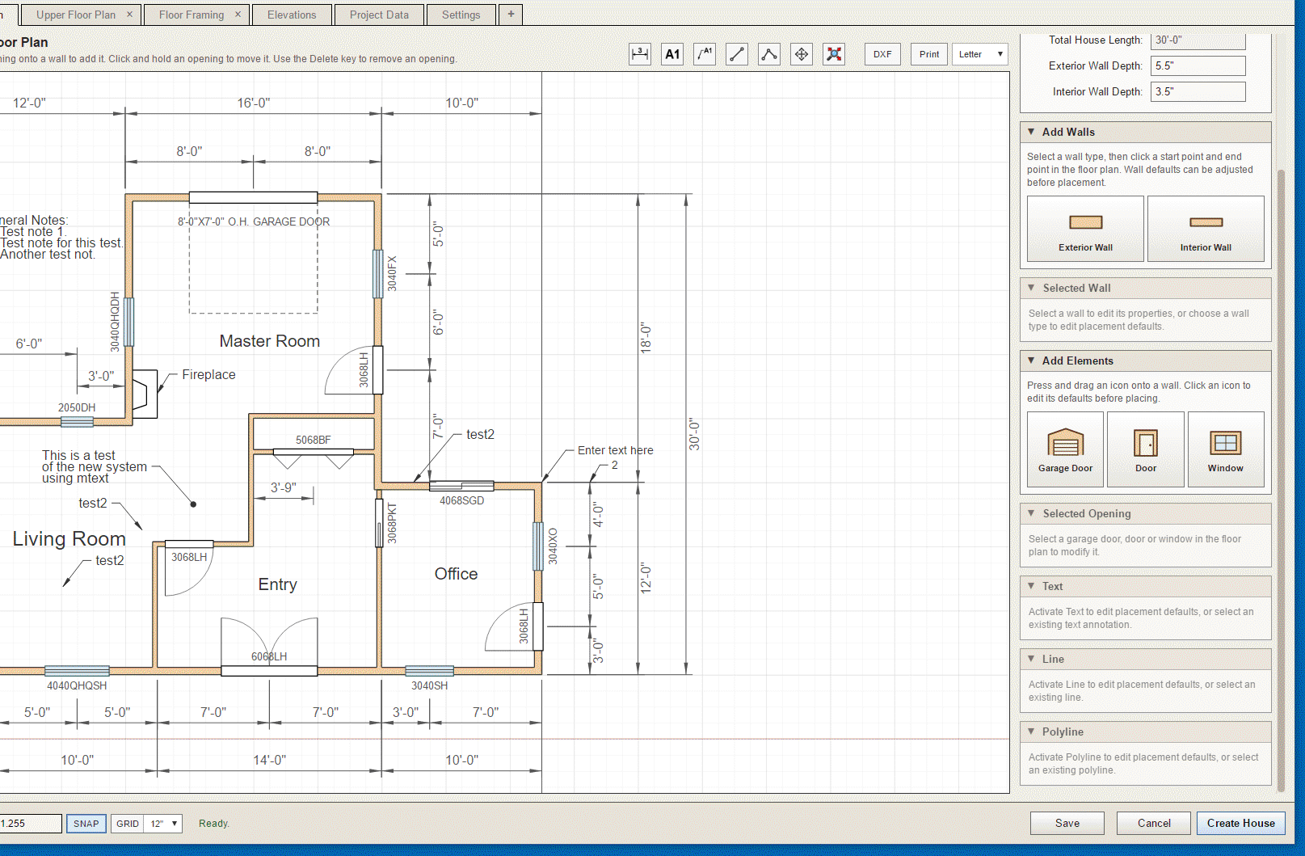Toggle the GRID option
This screenshot has width=1305, height=856.
128,824
